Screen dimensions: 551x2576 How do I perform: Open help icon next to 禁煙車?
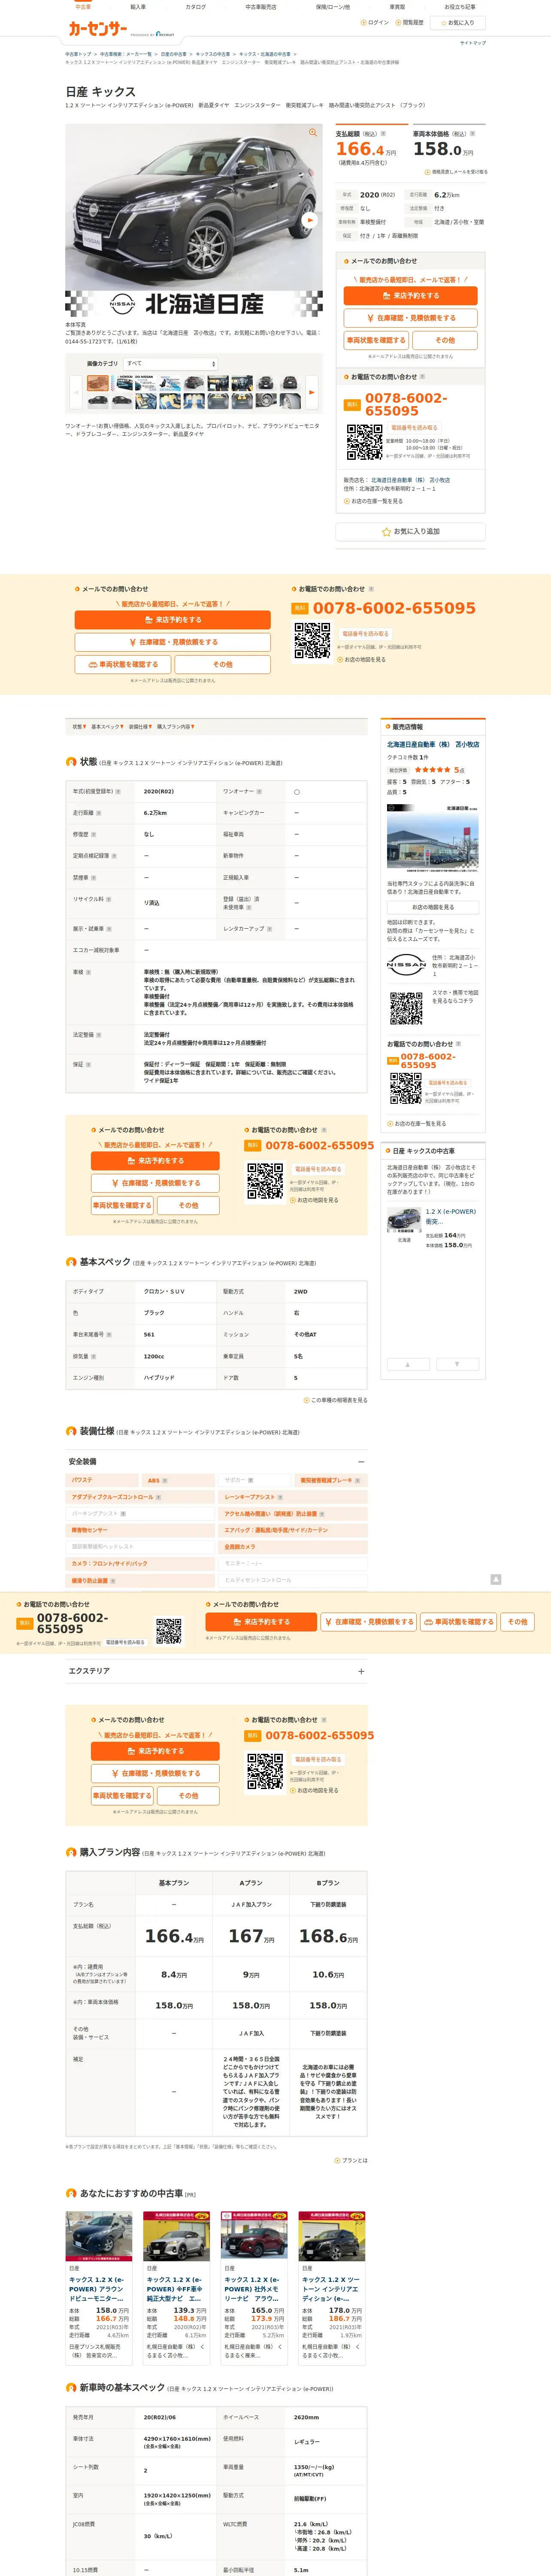coord(94,878)
